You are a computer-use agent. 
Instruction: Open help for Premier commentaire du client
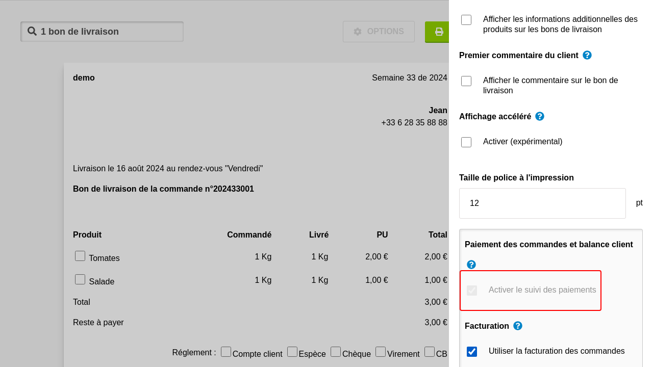(x=587, y=55)
